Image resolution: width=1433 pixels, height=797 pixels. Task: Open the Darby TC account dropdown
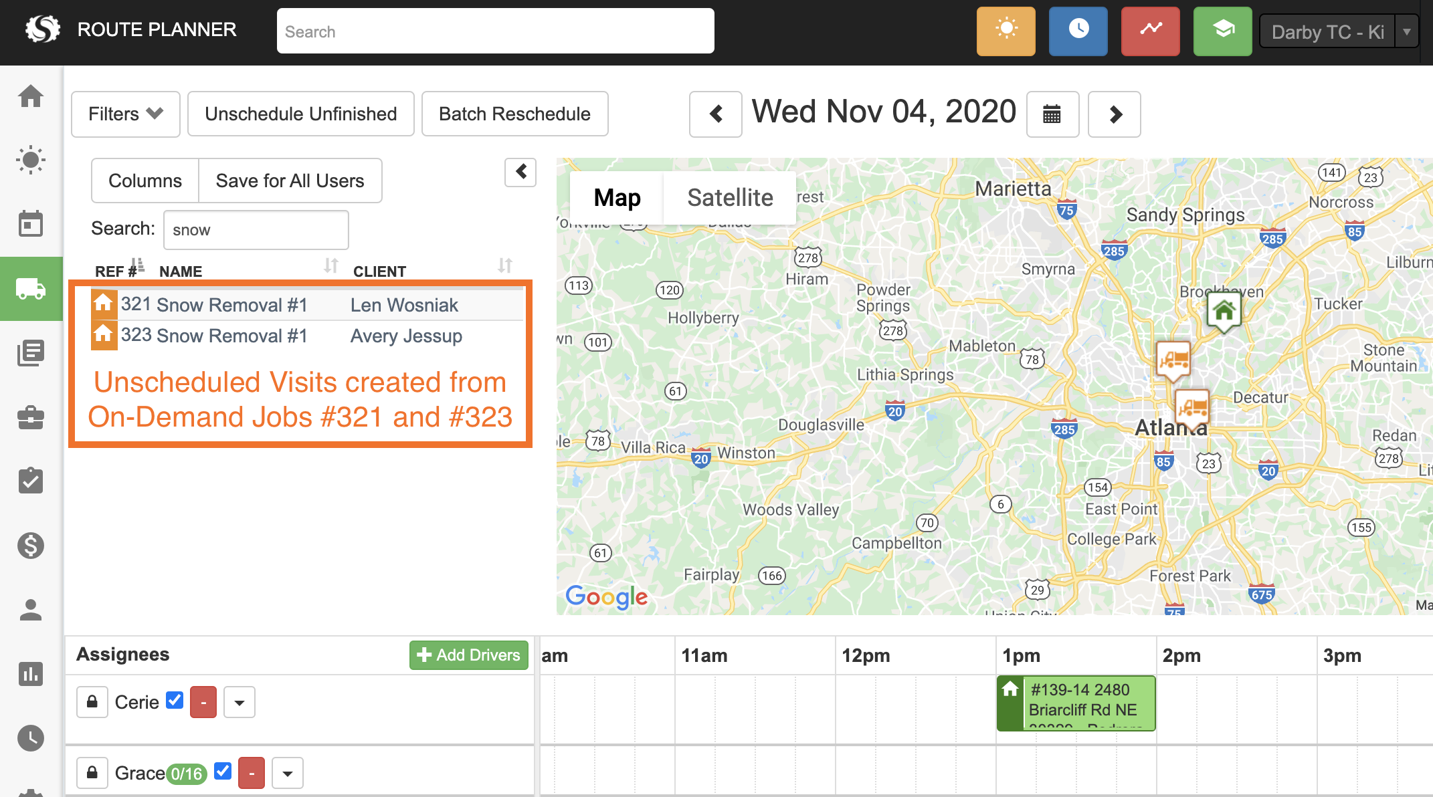click(x=1406, y=31)
